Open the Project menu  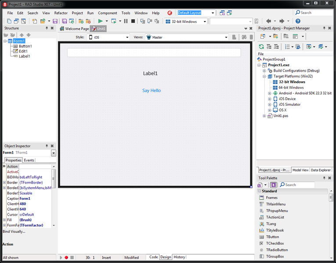click(x=77, y=13)
